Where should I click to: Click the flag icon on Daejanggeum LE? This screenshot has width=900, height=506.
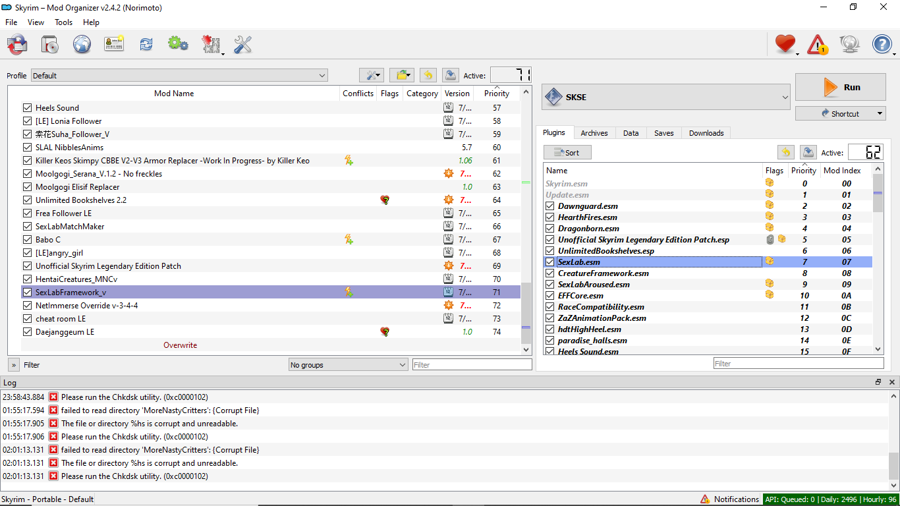click(385, 332)
